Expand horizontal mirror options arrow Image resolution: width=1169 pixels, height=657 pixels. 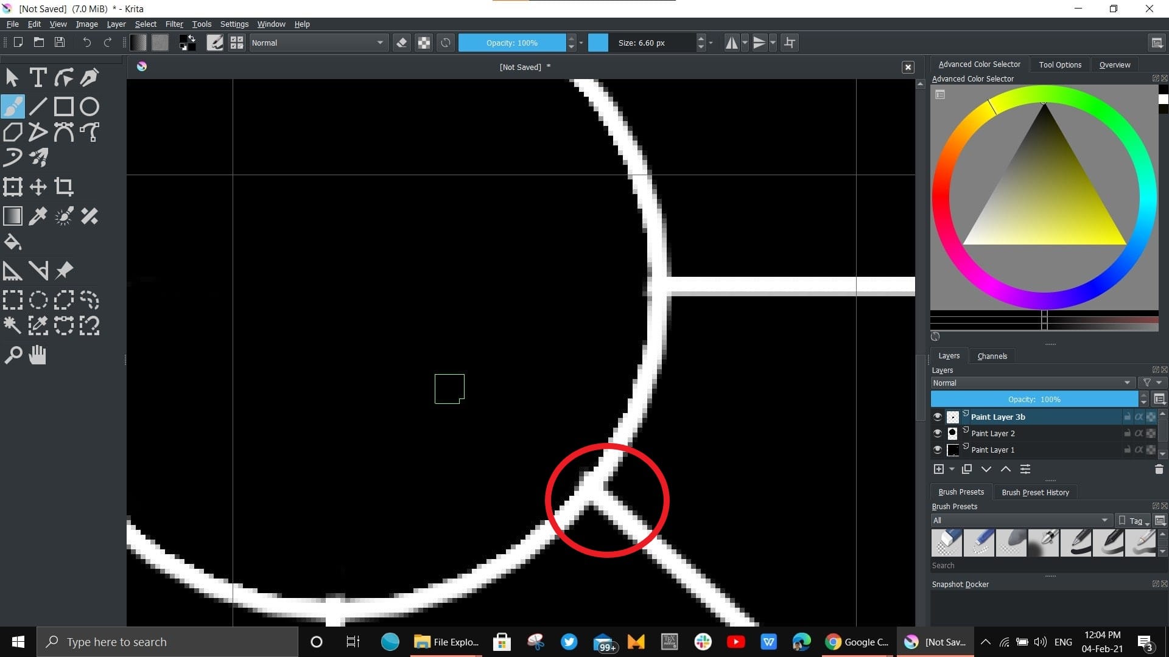(745, 43)
